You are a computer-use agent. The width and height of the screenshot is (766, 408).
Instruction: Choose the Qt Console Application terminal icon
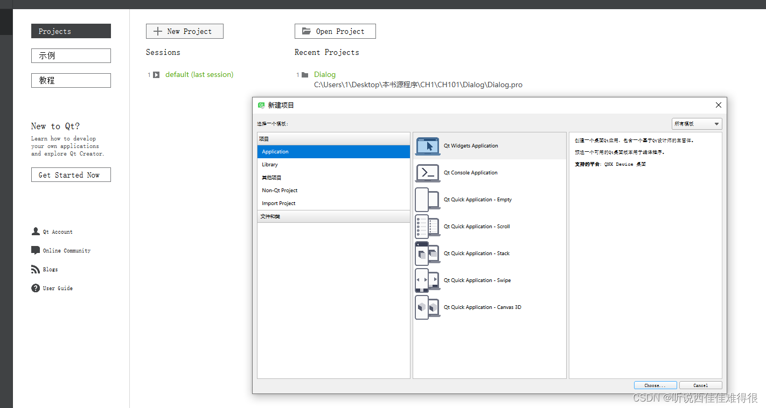pos(428,173)
